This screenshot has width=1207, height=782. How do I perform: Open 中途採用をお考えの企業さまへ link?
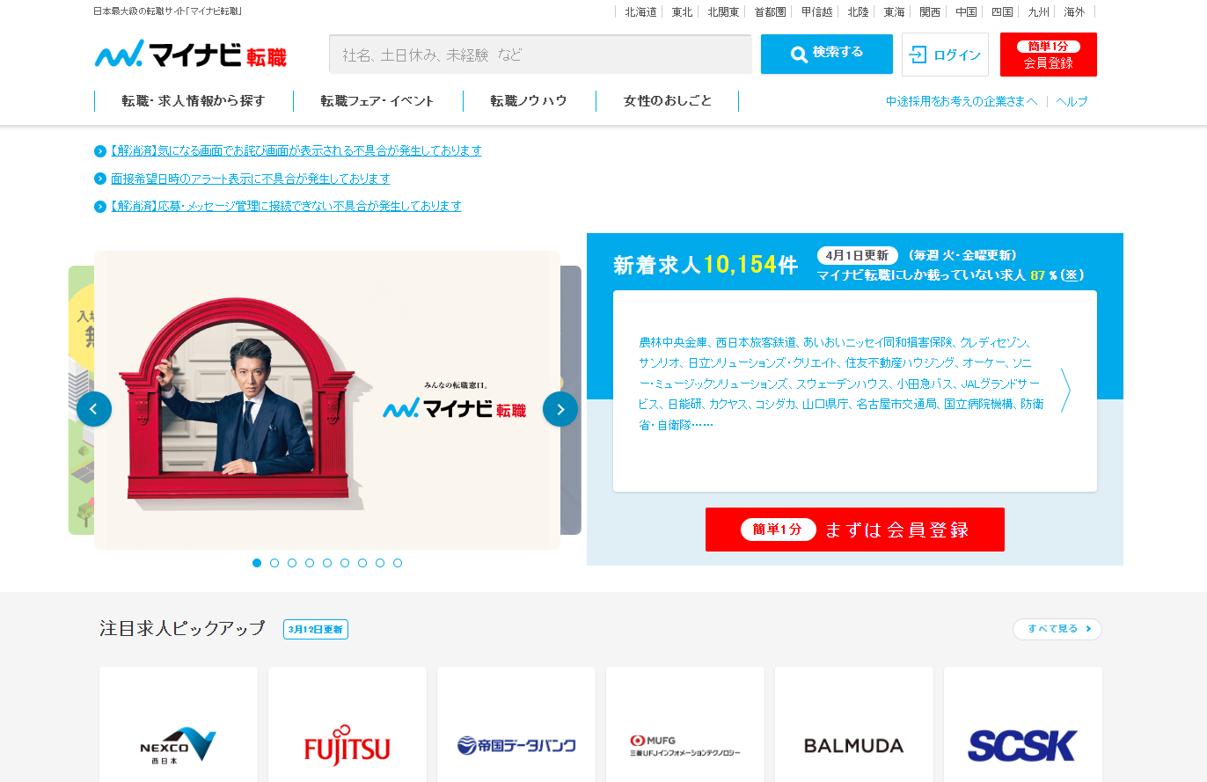pos(962,101)
